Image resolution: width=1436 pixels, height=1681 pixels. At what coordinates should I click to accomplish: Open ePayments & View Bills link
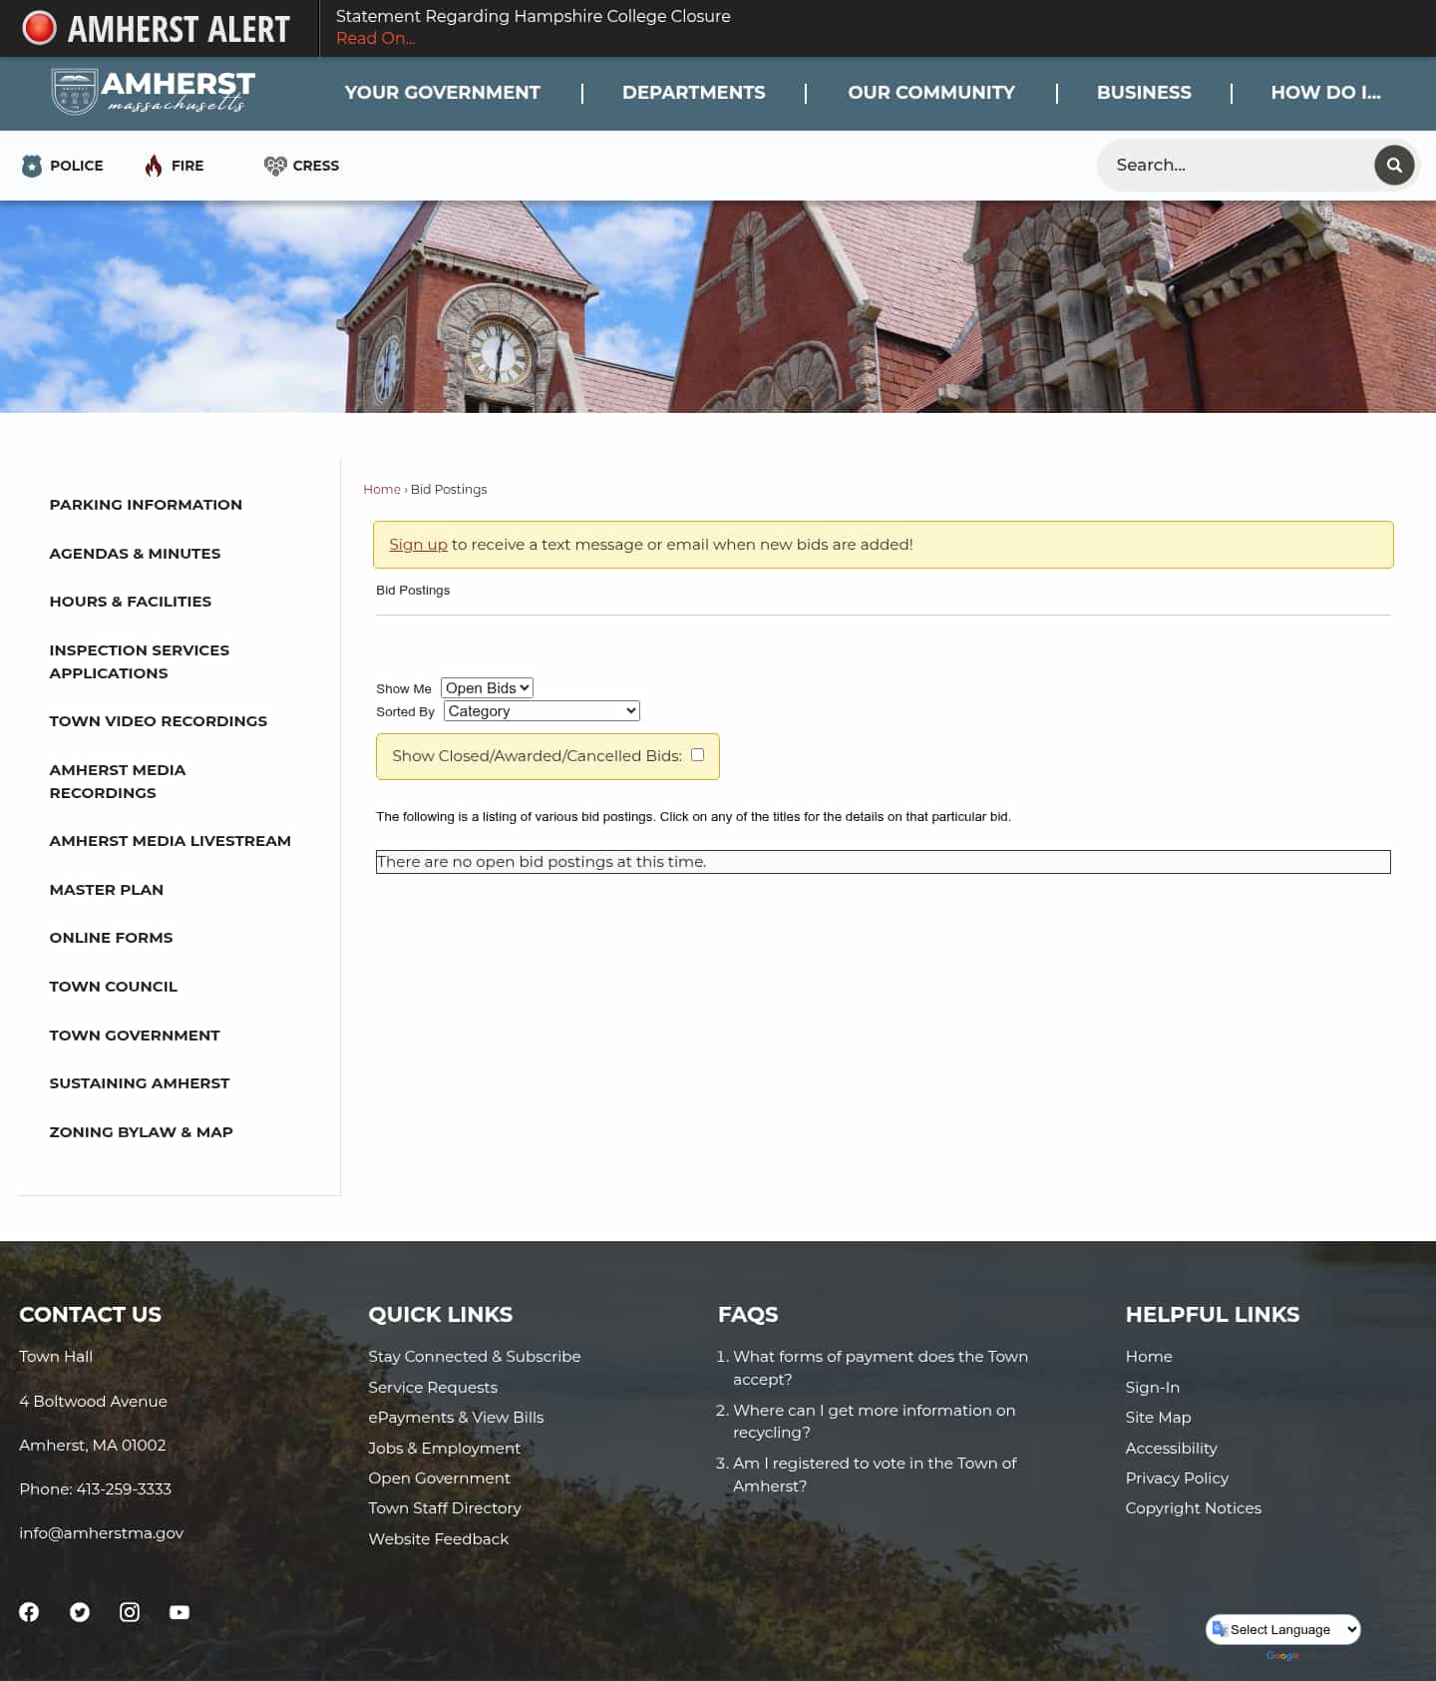click(456, 1418)
